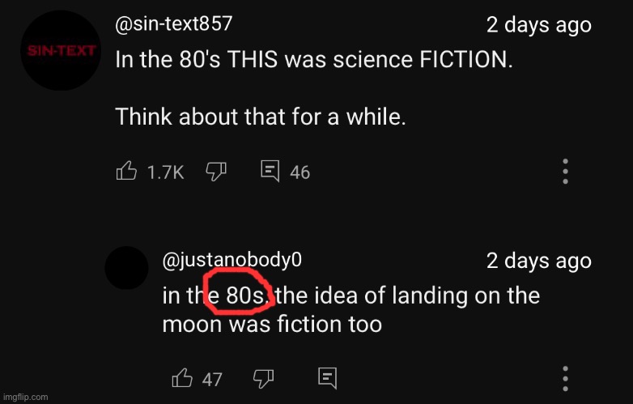Open the SIN-TEXT profile avatar
The image size is (633, 404).
61,50
